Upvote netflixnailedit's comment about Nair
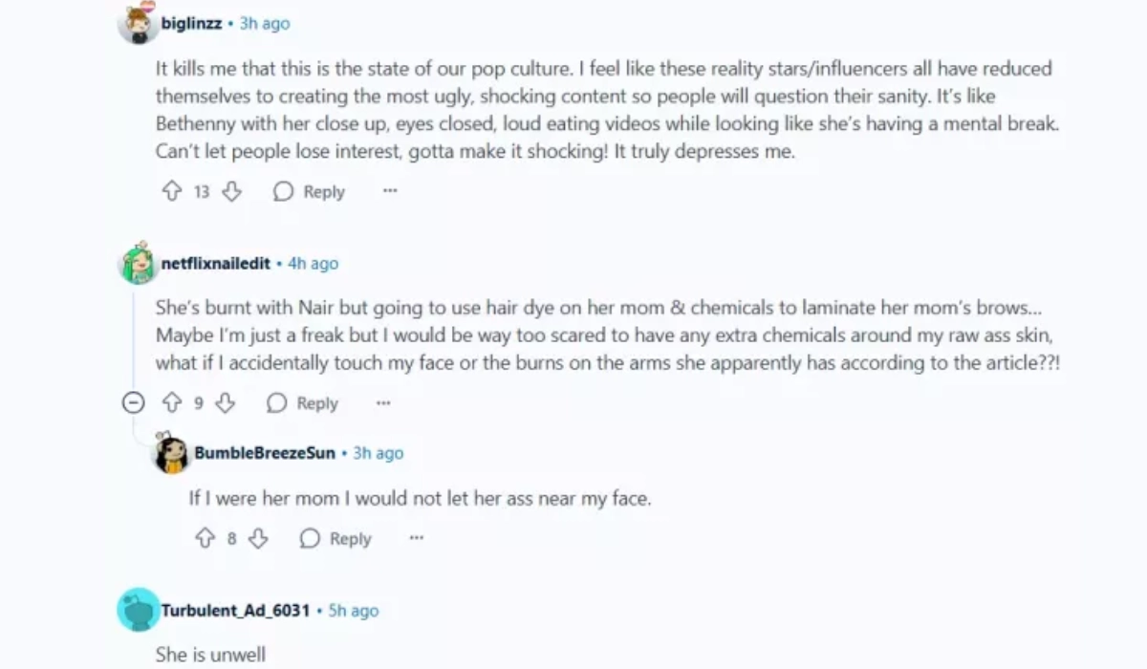1147x669 pixels. click(172, 403)
